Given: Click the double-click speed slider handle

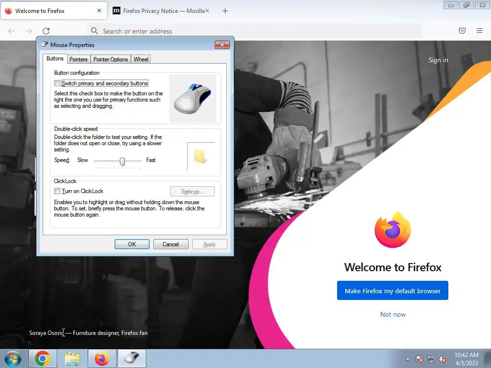Looking at the screenshot, I should point(122,161).
